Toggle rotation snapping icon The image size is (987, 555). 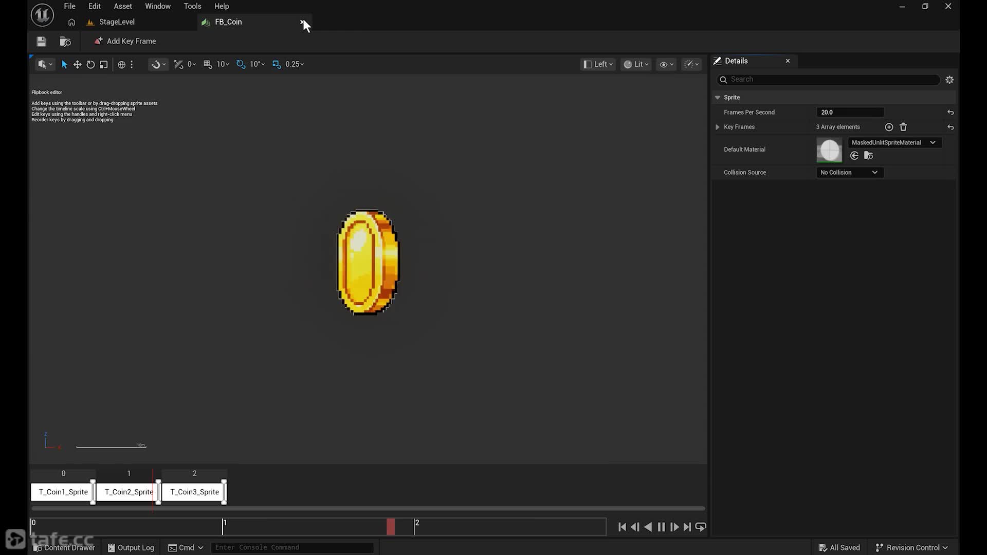(241, 64)
